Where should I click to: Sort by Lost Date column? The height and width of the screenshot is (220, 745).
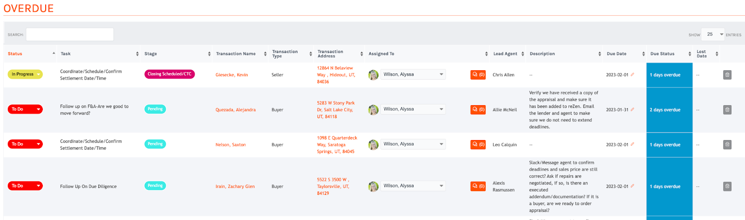[x=706, y=54]
